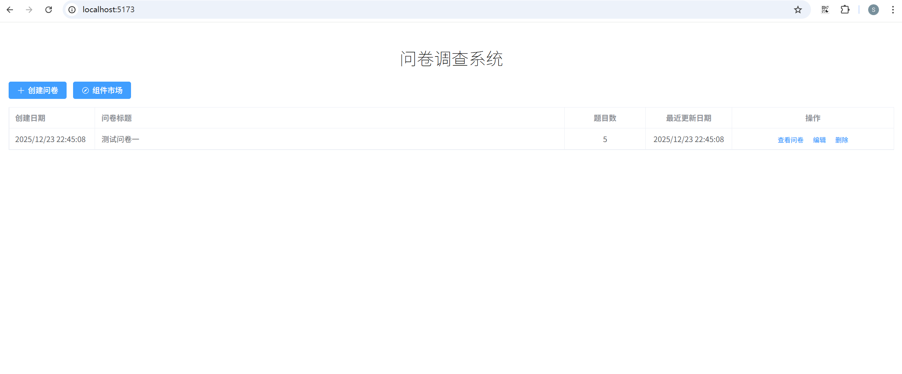Click the 删除 link for 测试问卷一
Image resolution: width=902 pixels, height=374 pixels.
click(842, 140)
